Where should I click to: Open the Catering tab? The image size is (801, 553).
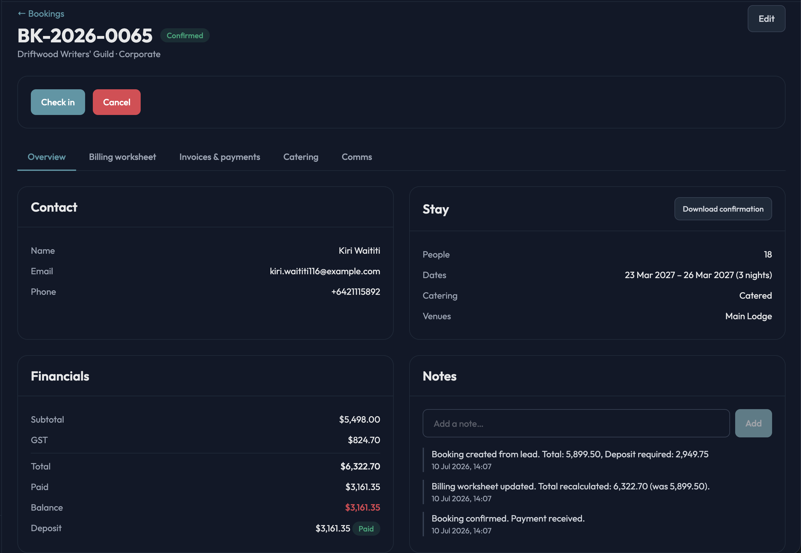coord(301,157)
